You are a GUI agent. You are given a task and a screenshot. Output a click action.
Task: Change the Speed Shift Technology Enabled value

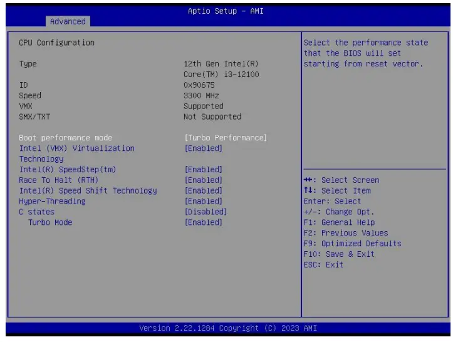click(x=204, y=190)
